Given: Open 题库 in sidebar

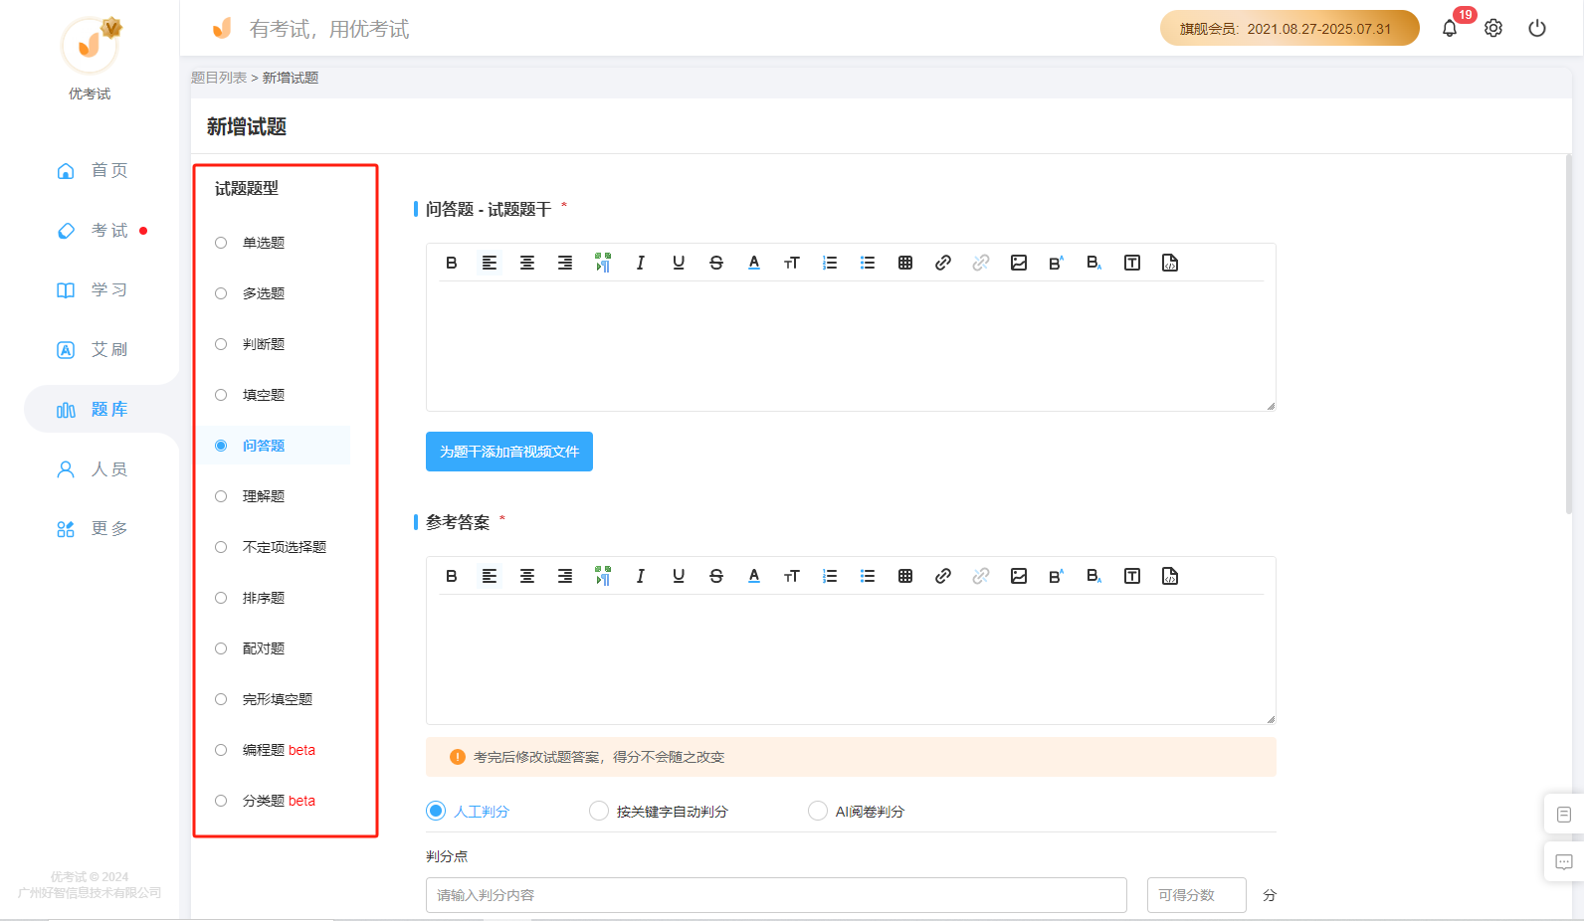Looking at the screenshot, I should pyautogui.click(x=99, y=409).
